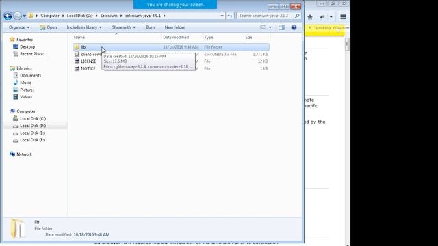Open Local Disk (D:) in the navigation pane
438x246 pixels.
33,126
